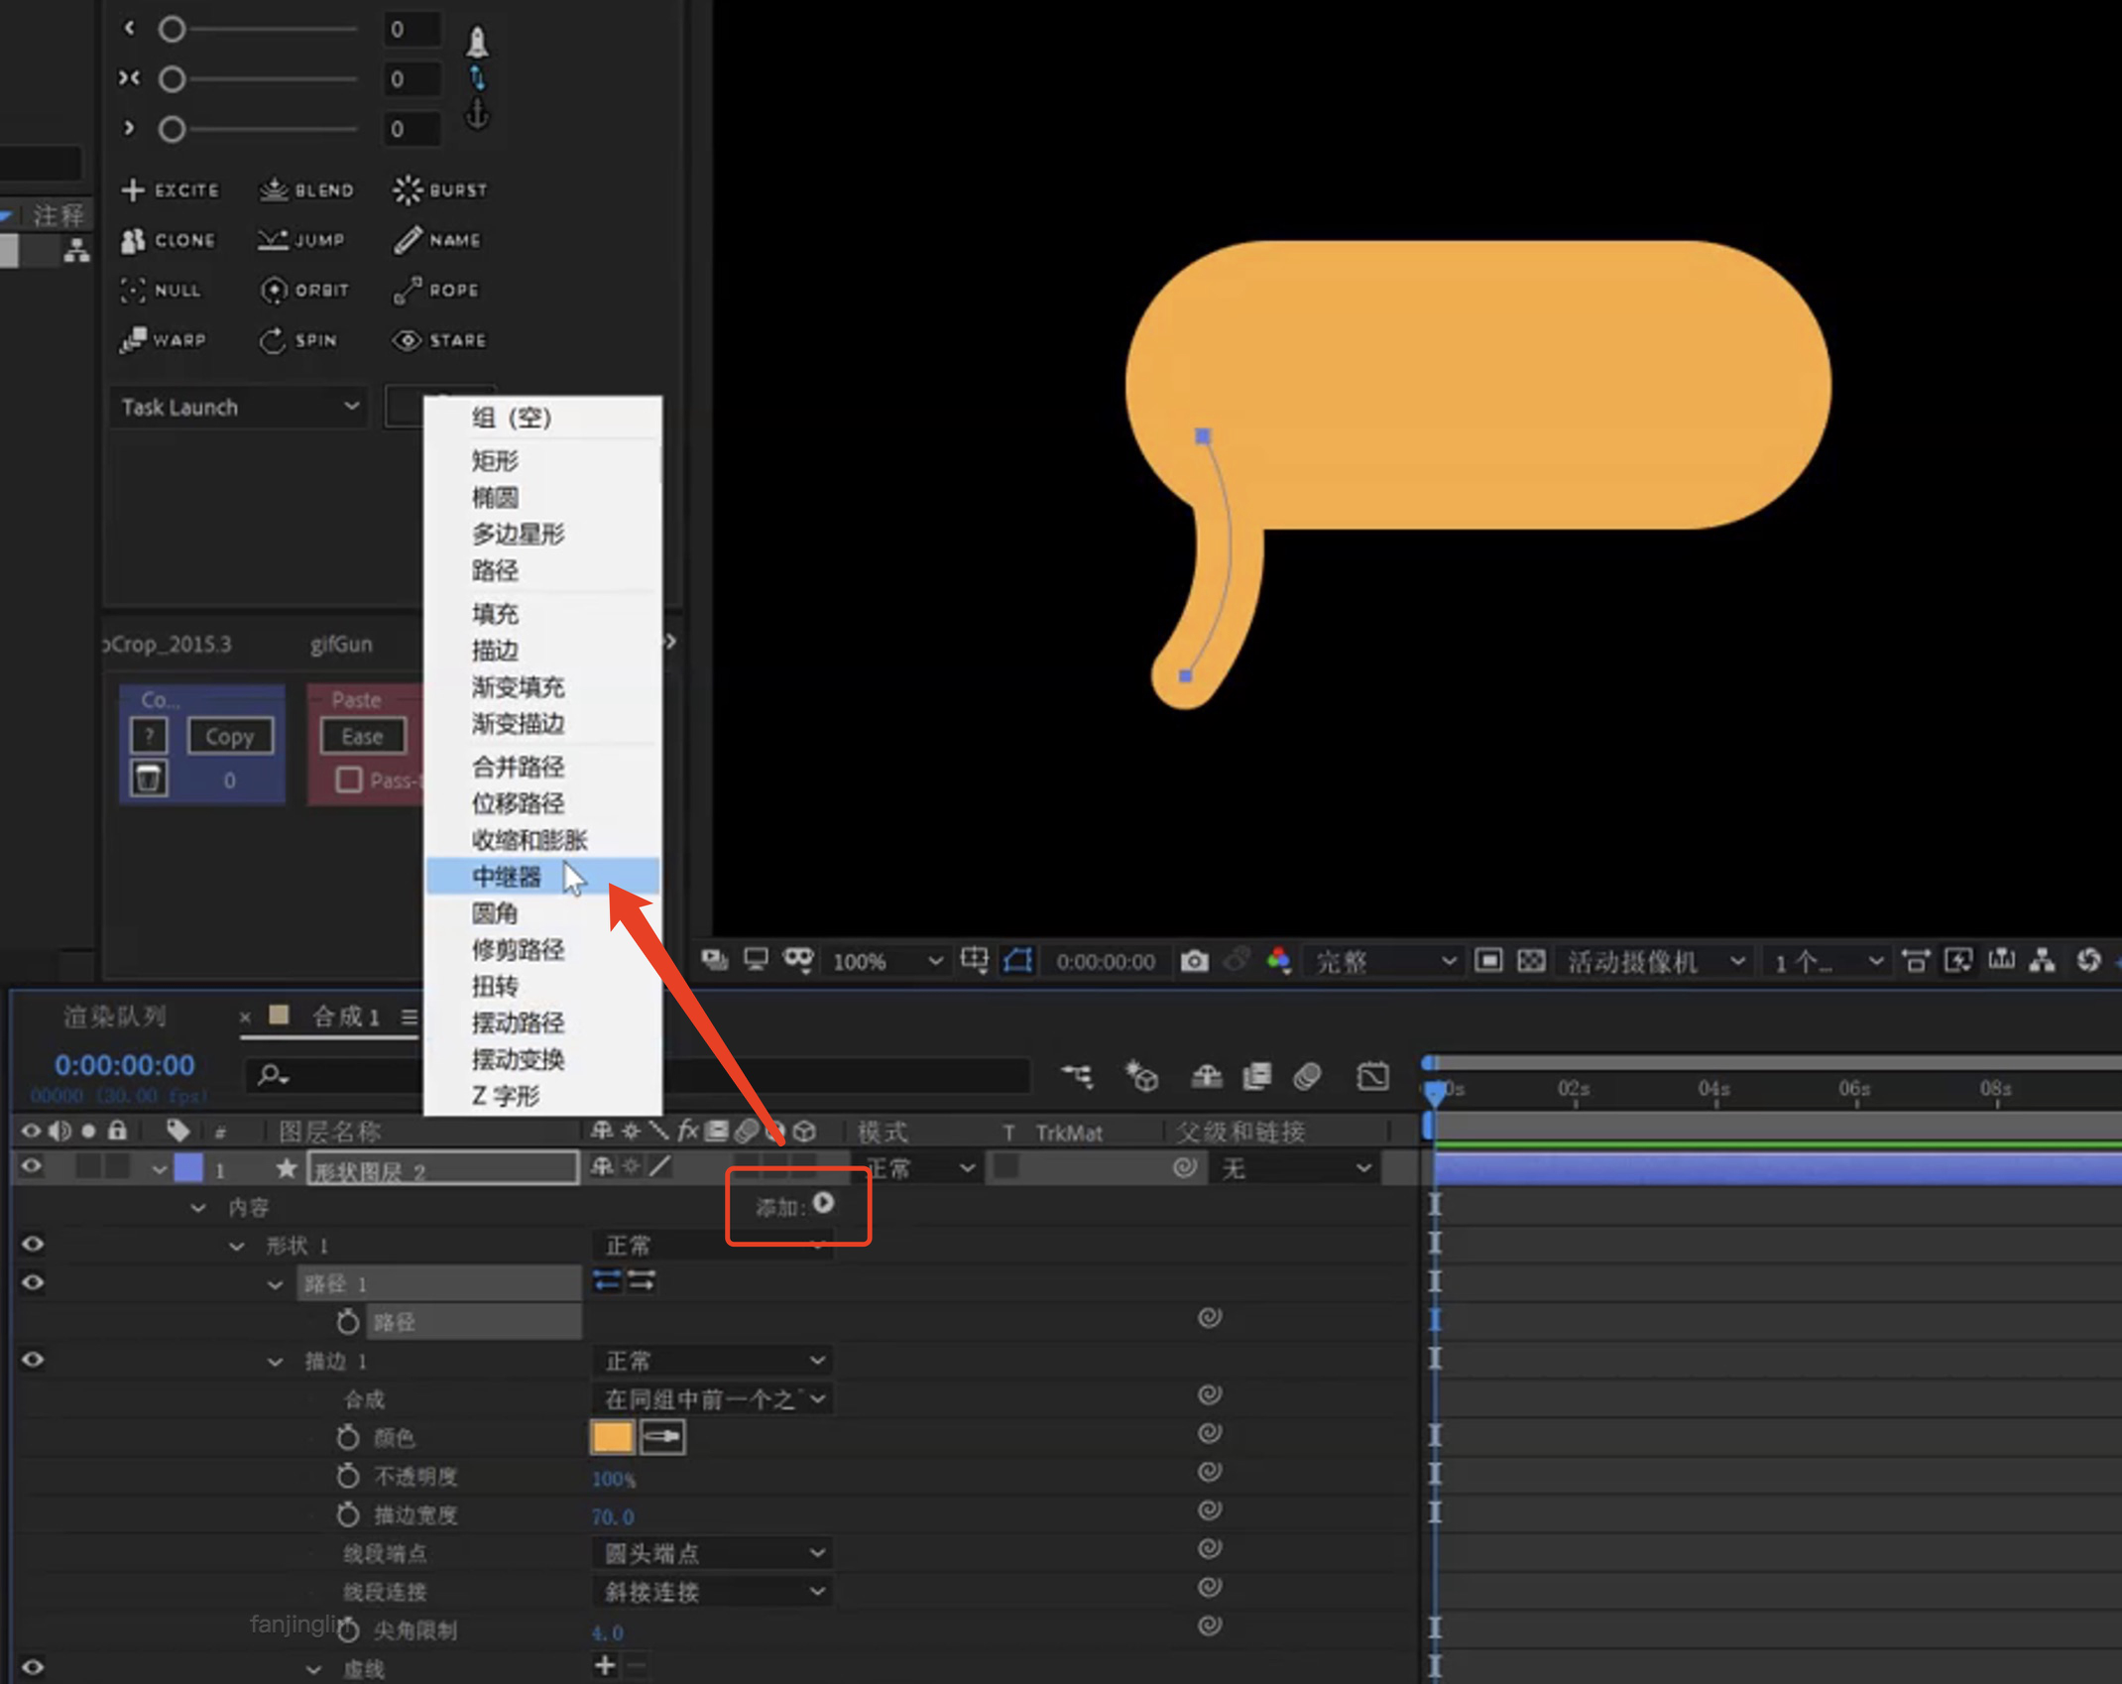Click the NAME pencil icon
2122x1684 pixels.
407,240
